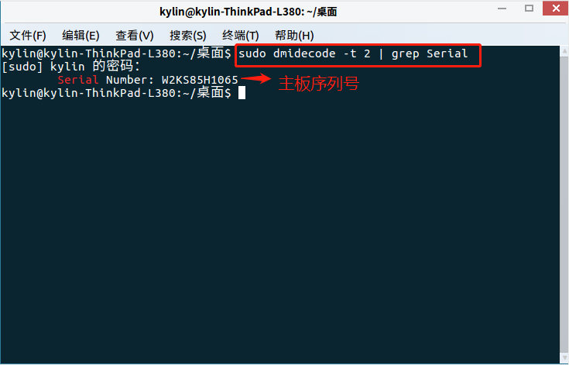Click the window title bar text
Screen dimensions: 569x365
(x=249, y=12)
